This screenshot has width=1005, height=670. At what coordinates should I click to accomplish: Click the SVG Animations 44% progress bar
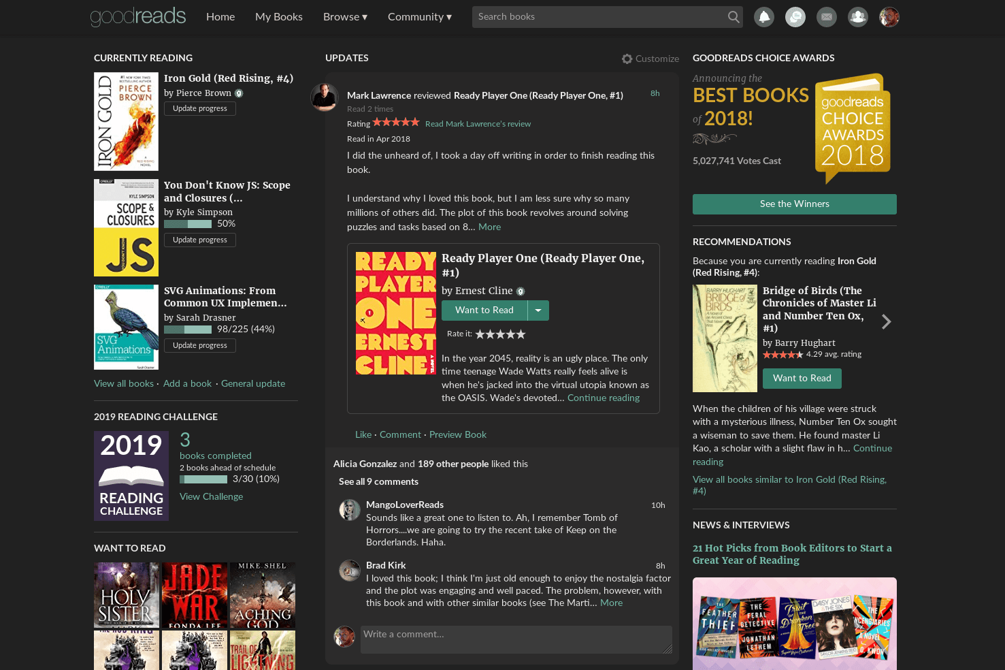click(x=188, y=330)
